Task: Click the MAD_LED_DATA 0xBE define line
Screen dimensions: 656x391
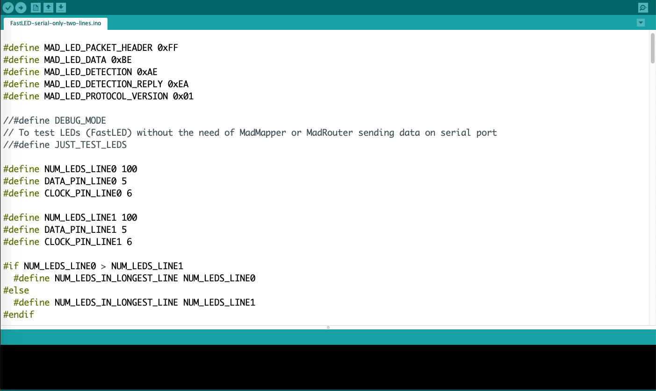Action: pyautogui.click(x=67, y=60)
